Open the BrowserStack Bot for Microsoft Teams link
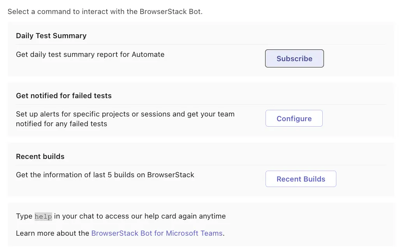Image resolution: width=401 pixels, height=247 pixels. click(x=157, y=233)
